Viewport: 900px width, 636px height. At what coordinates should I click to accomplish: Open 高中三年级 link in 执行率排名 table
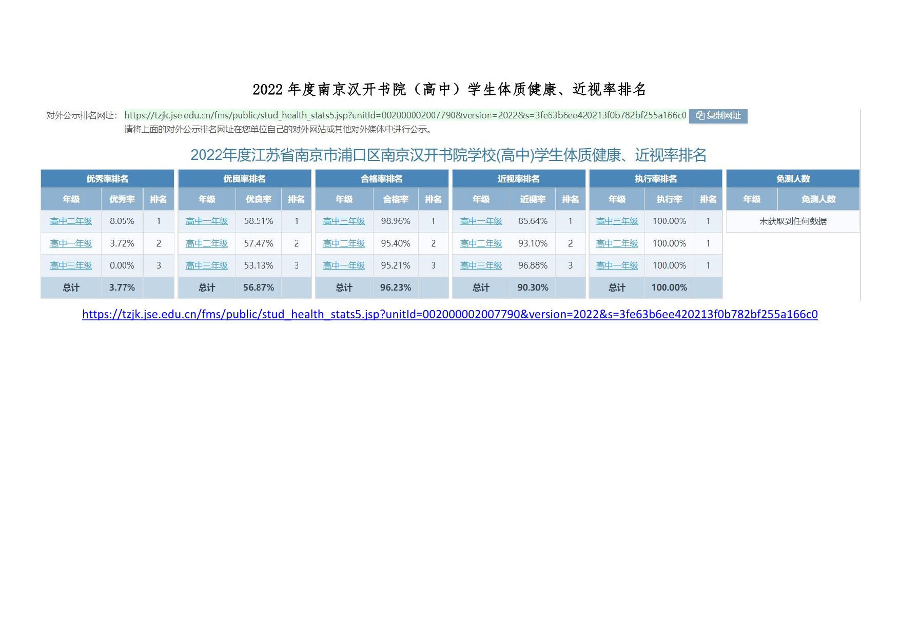coord(617,221)
